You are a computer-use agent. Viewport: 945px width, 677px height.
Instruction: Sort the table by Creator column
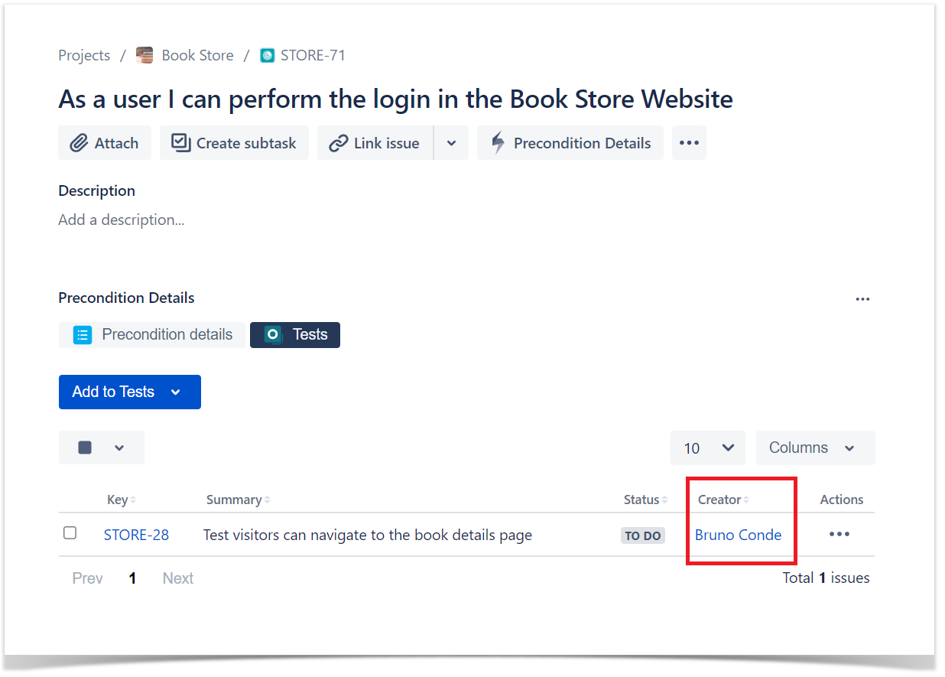[x=724, y=500]
